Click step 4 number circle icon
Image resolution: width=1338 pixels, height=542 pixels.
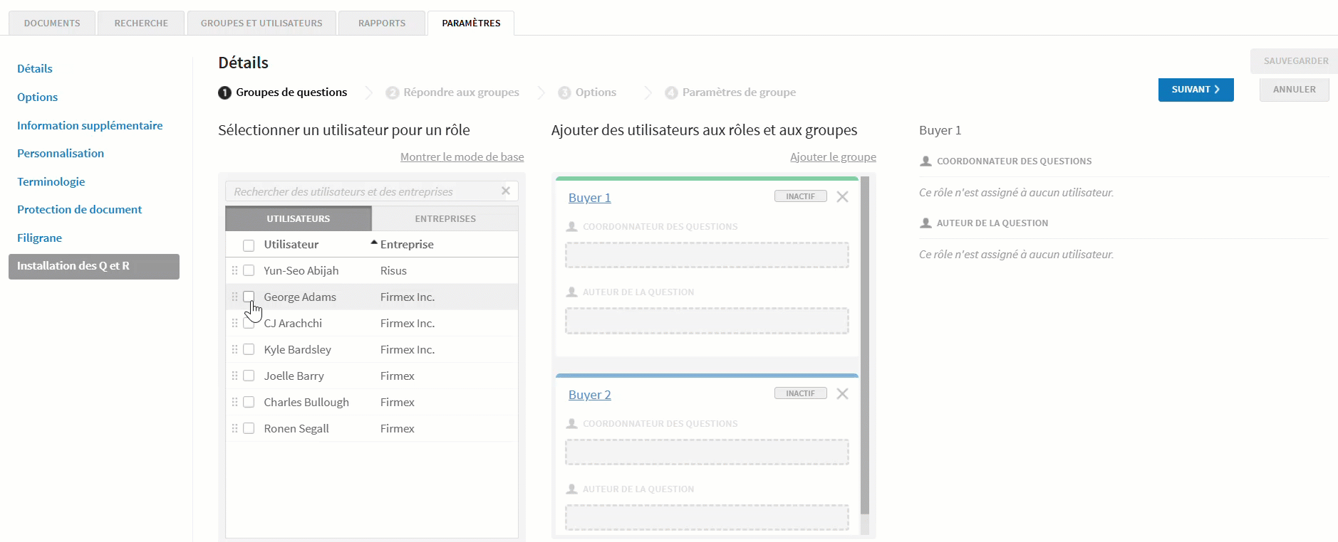coord(671,92)
